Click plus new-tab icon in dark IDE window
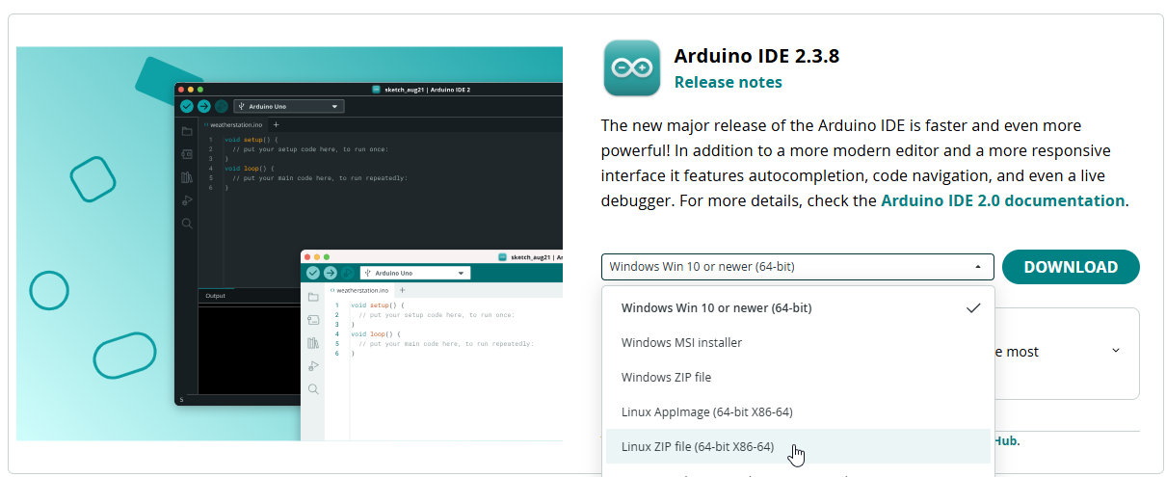This screenshot has width=1166, height=477. click(x=276, y=124)
